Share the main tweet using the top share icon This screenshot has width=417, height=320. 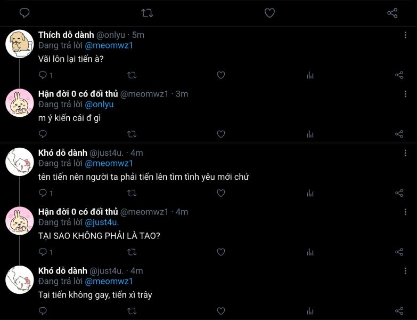[393, 13]
